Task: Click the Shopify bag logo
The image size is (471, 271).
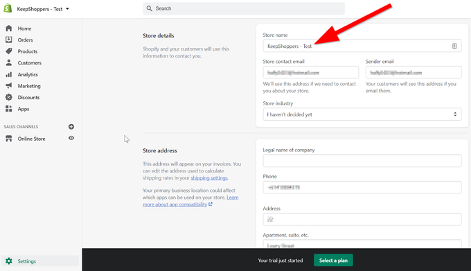Action: click(x=8, y=8)
